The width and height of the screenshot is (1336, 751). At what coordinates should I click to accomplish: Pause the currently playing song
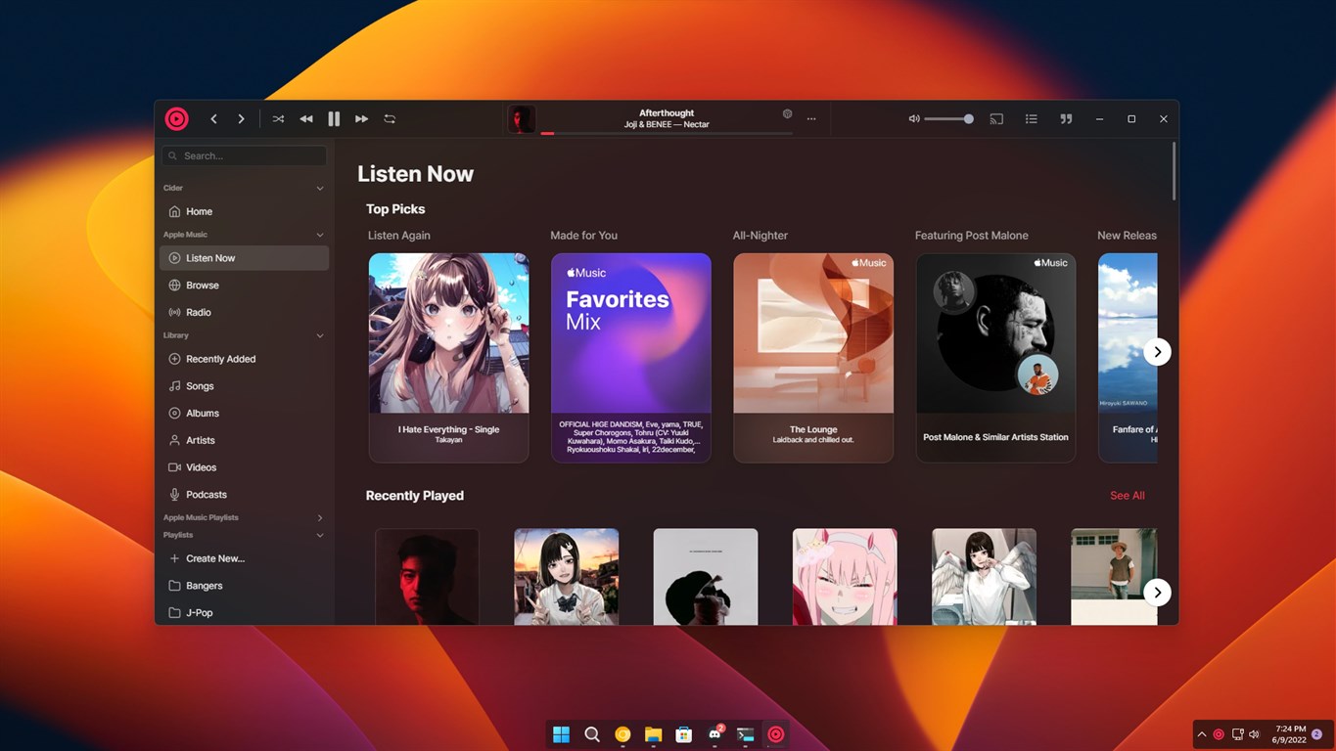click(334, 118)
